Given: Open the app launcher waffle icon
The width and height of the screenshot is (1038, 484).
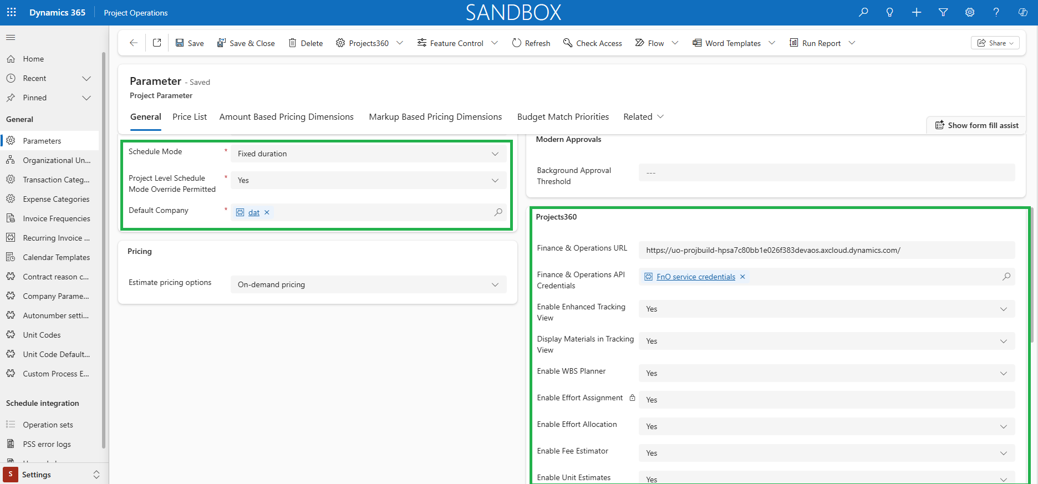Looking at the screenshot, I should point(12,12).
